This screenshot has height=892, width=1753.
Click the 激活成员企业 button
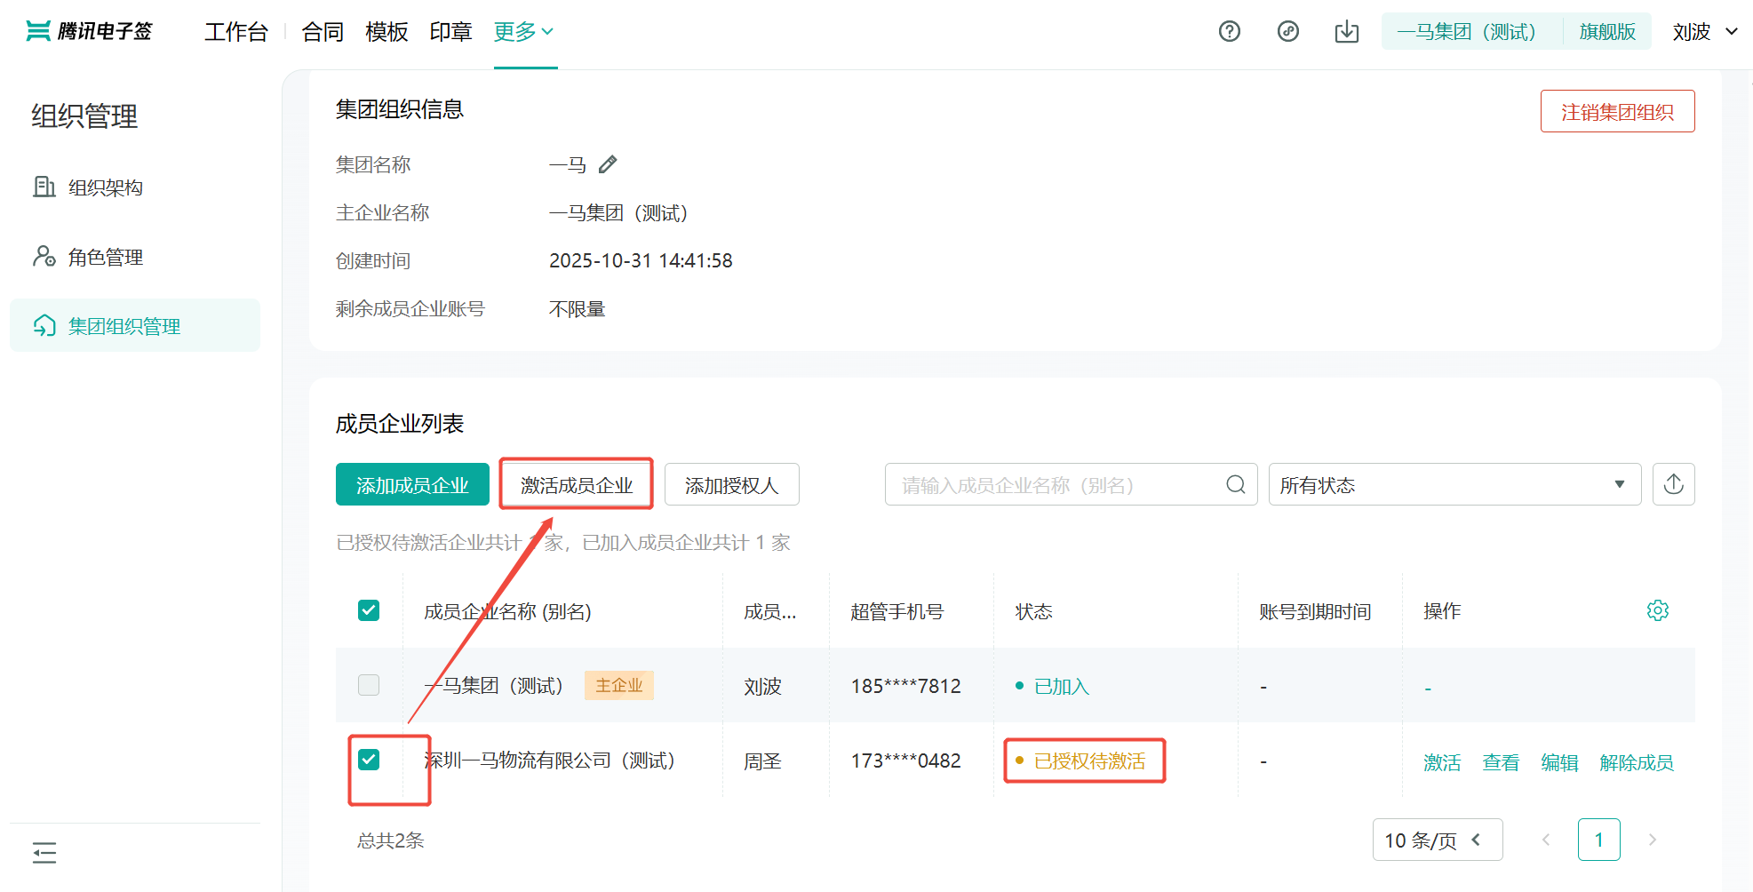coord(576,485)
